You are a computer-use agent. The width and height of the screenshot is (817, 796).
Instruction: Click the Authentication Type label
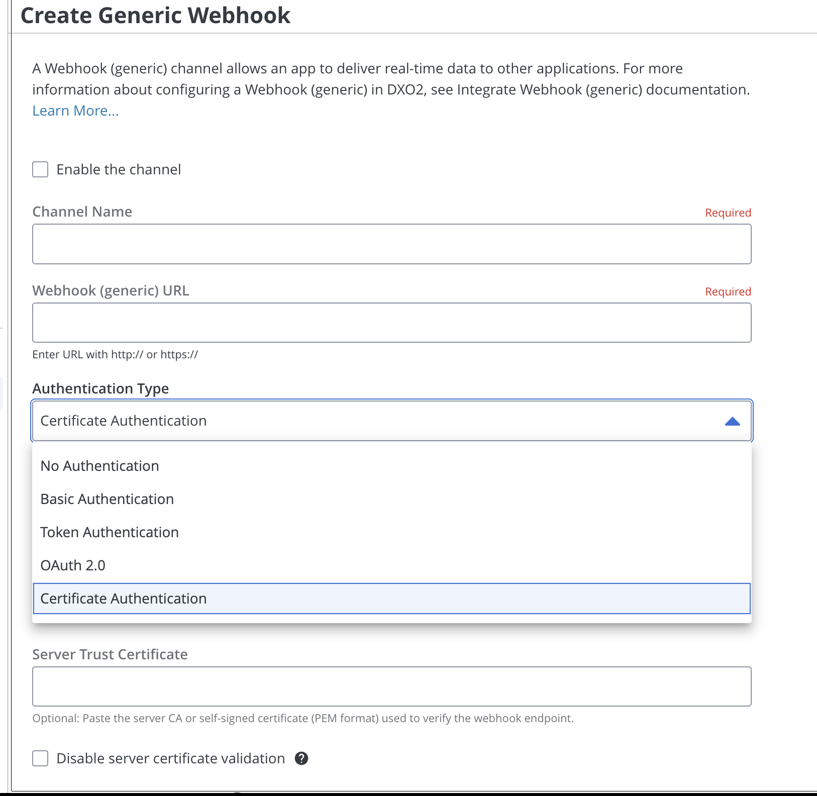click(100, 388)
